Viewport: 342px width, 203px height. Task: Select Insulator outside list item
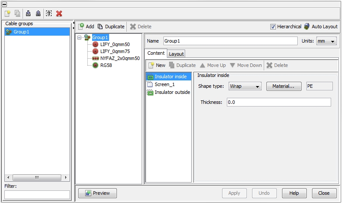pos(169,92)
